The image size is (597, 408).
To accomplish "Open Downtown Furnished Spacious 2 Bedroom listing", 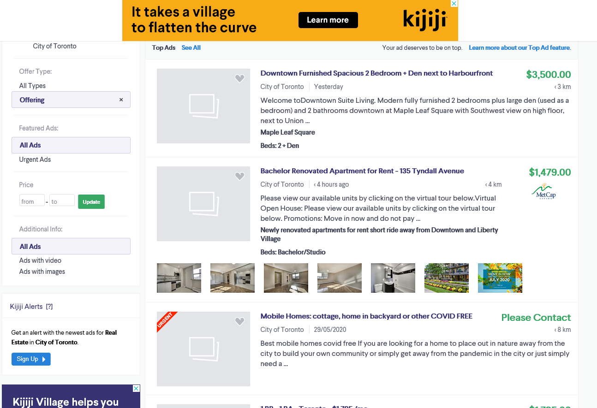I will [x=376, y=73].
